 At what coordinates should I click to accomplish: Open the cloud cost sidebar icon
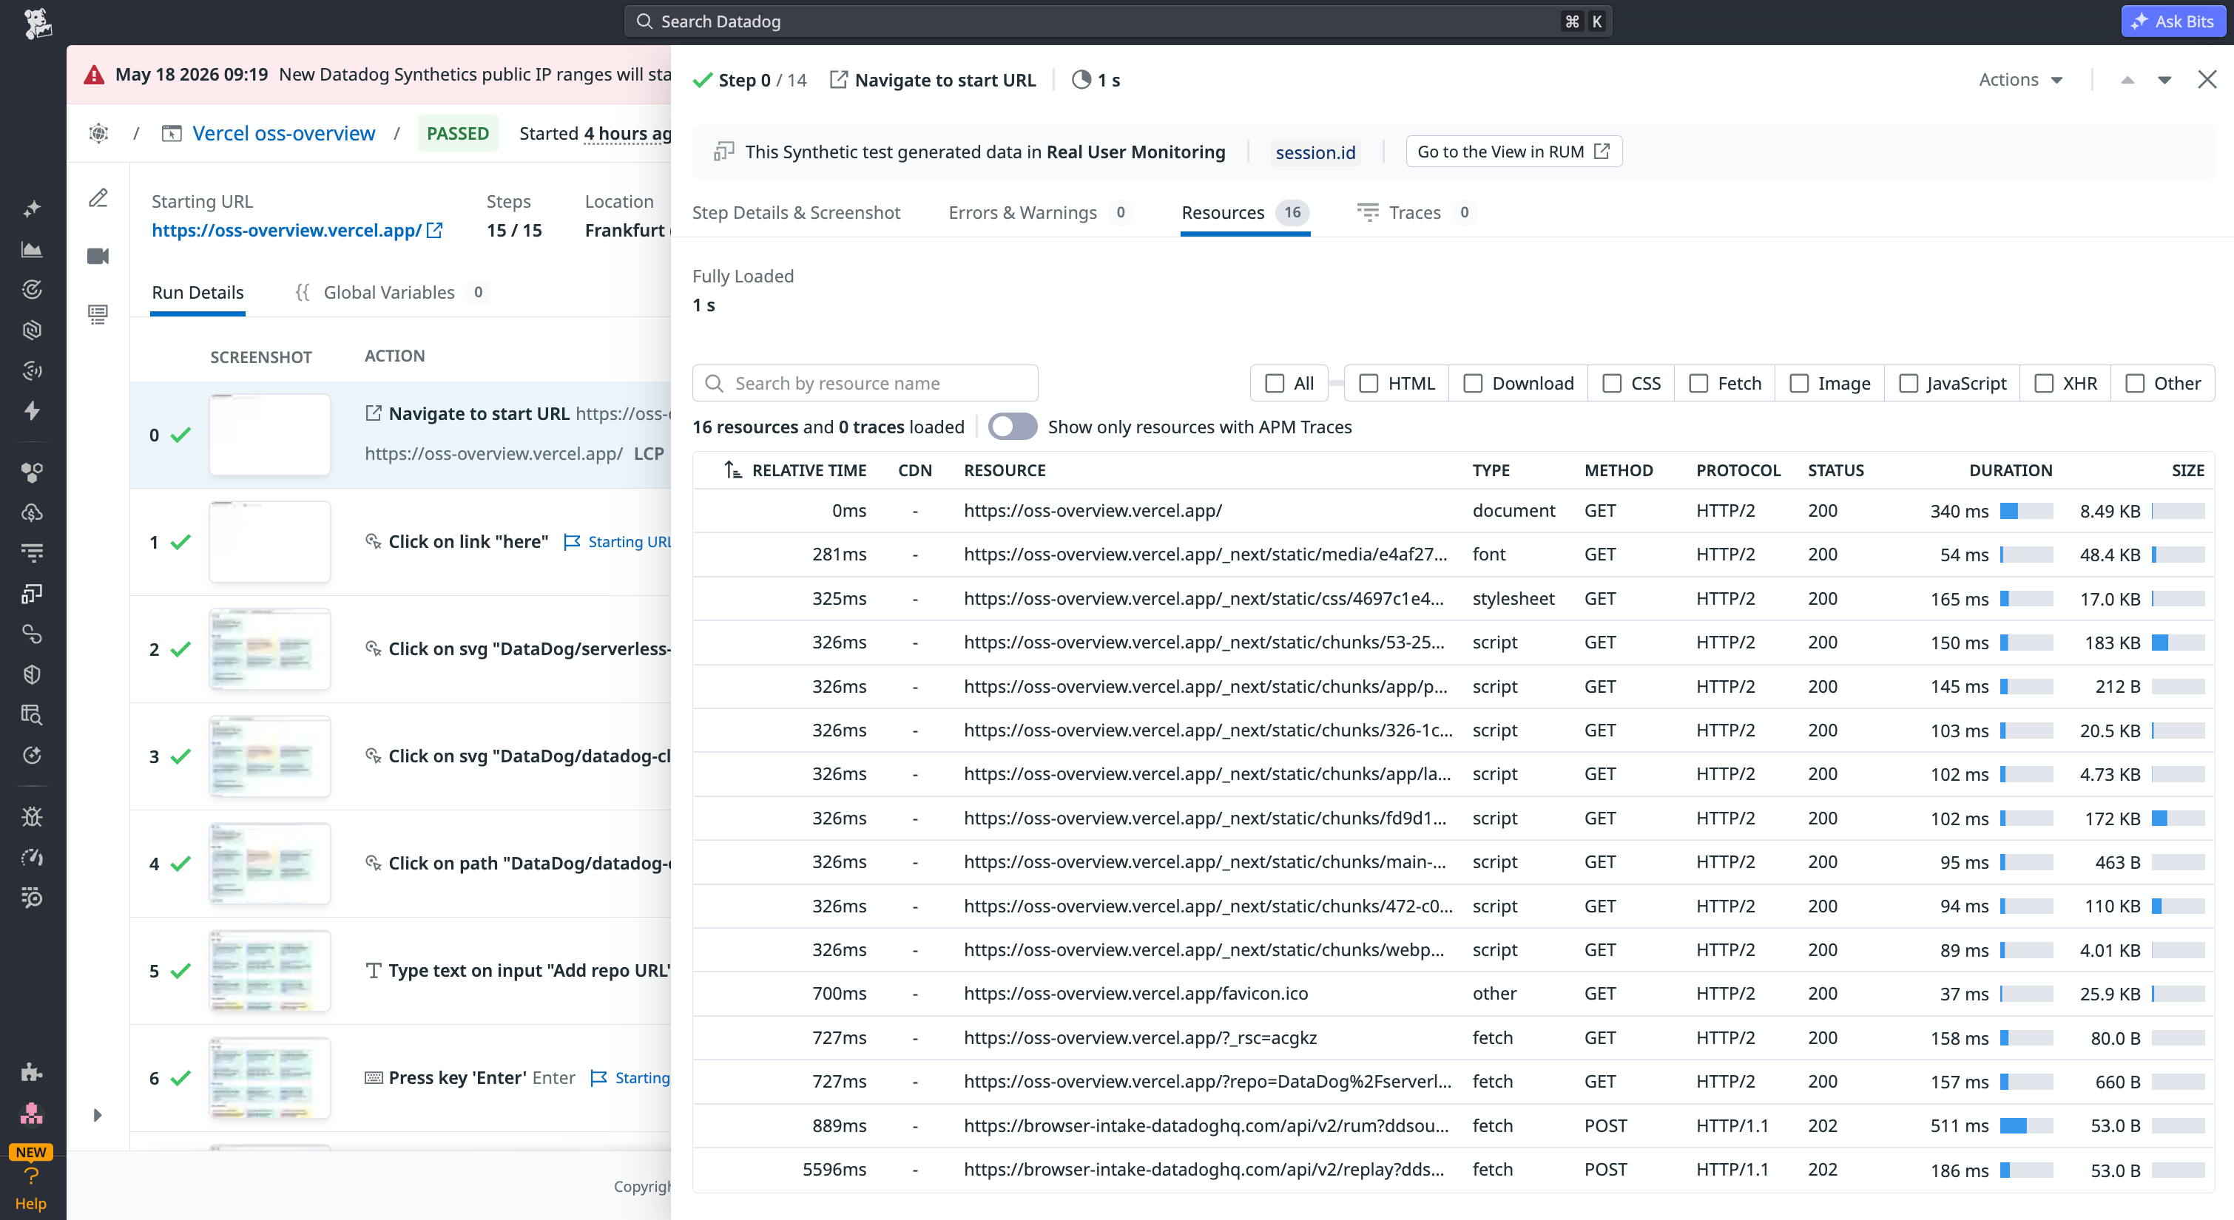point(32,513)
